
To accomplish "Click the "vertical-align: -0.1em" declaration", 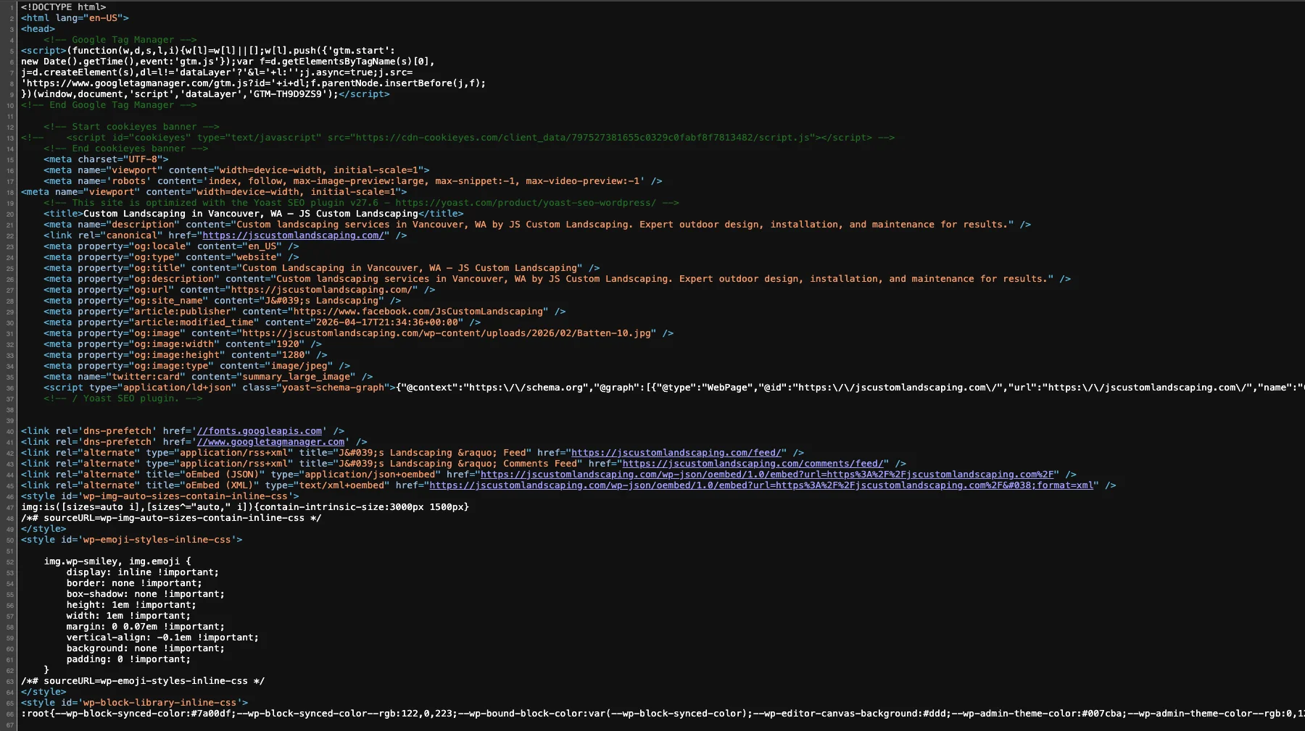I will [162, 638].
